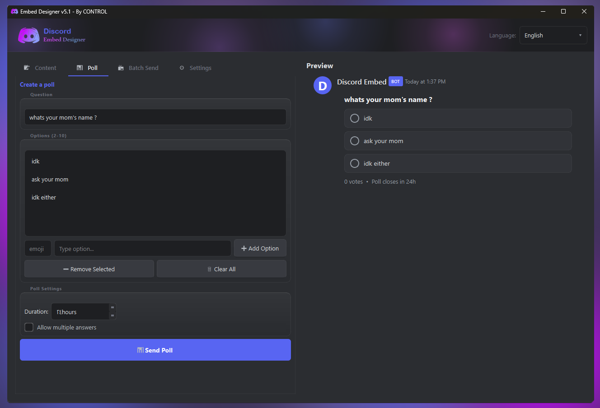Click the BOT badge next to Discord Embed
This screenshot has width=600, height=408.
click(395, 82)
